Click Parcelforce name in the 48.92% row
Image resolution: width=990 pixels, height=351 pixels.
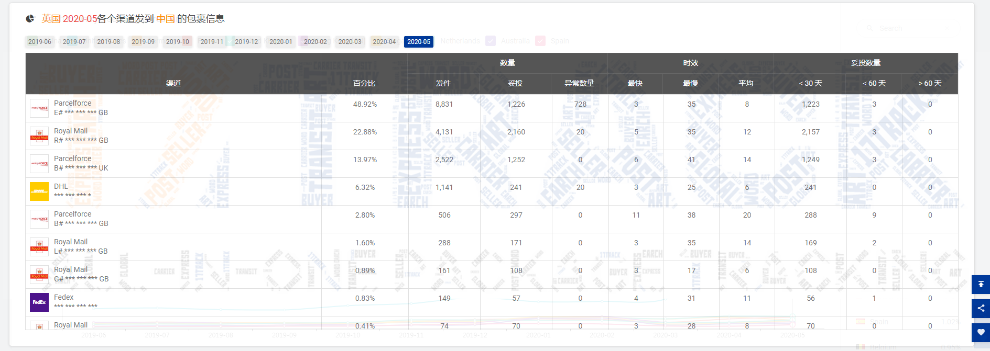[73, 103]
